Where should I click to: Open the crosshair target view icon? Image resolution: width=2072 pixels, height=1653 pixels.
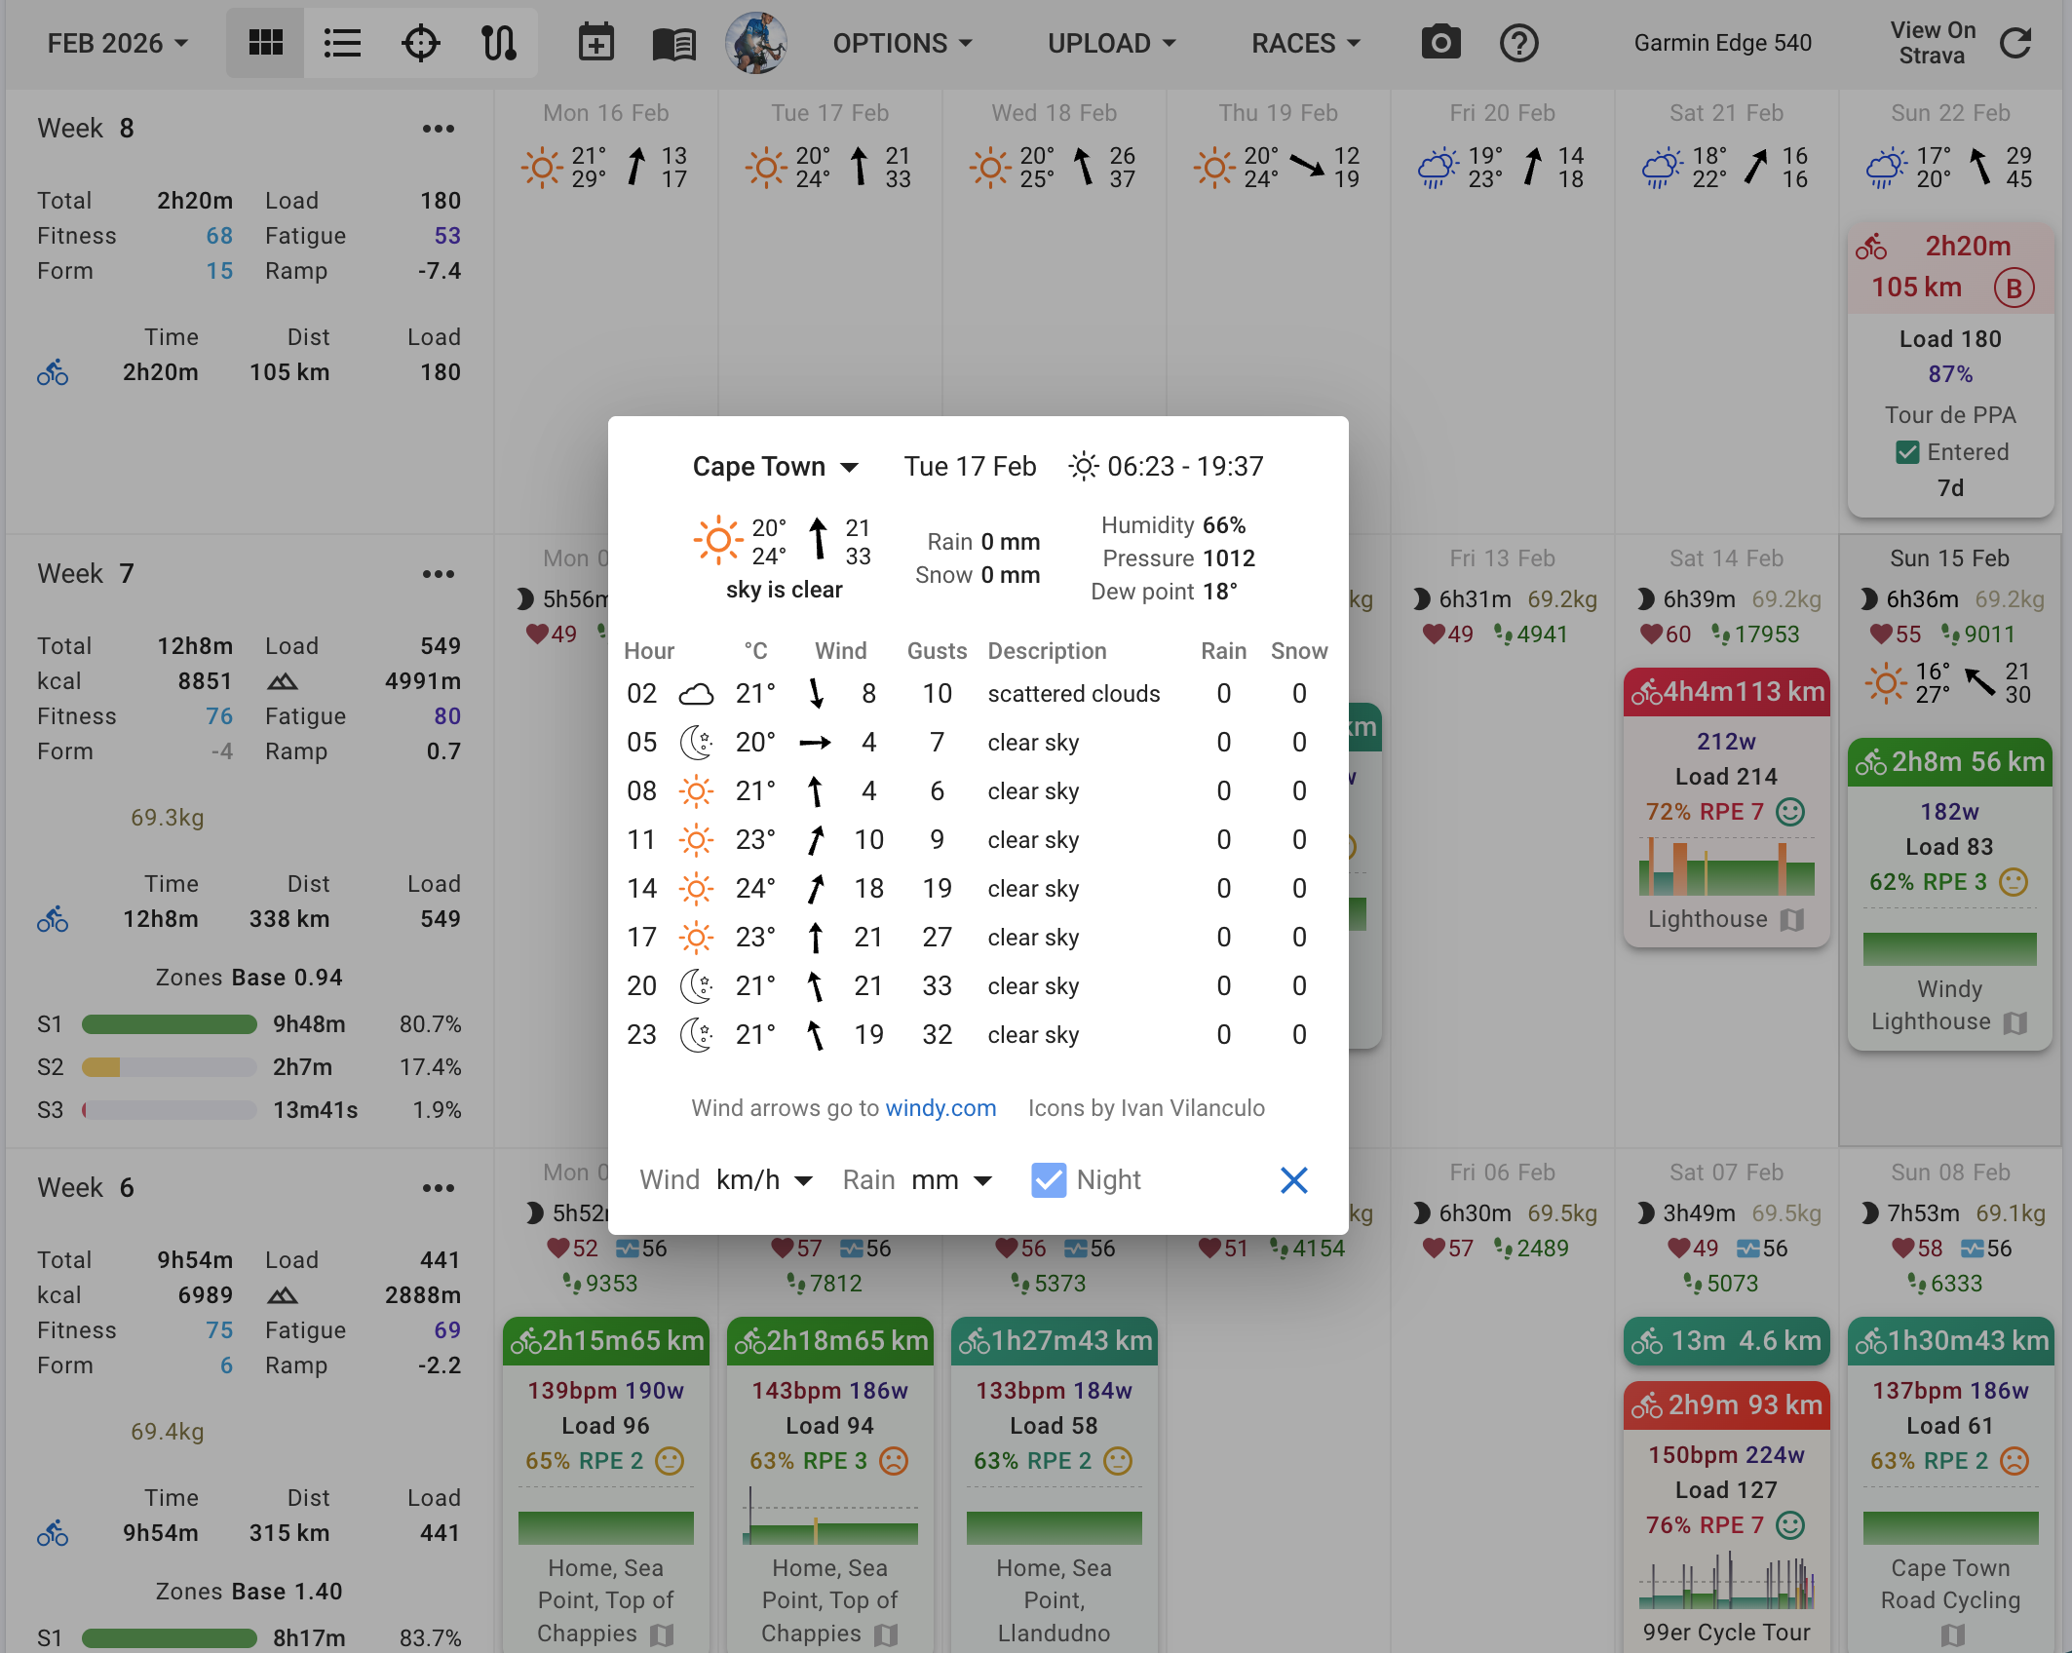coord(420,43)
